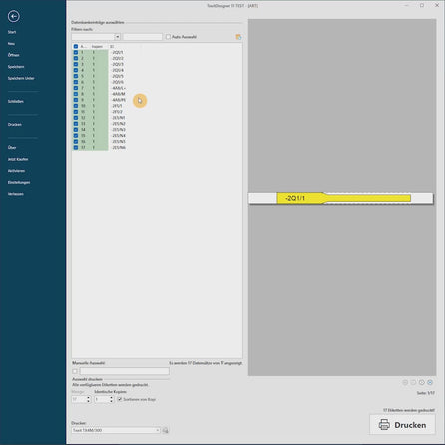Click the yellow -2Q1/1 label preview
This screenshot has width=445, height=445.
click(x=343, y=198)
